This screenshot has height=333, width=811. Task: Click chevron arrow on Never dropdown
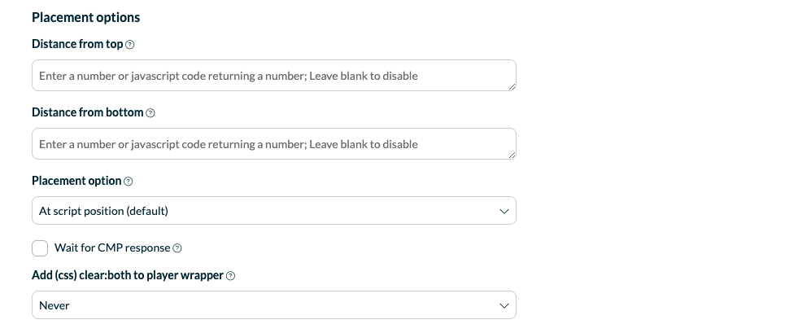(504, 305)
